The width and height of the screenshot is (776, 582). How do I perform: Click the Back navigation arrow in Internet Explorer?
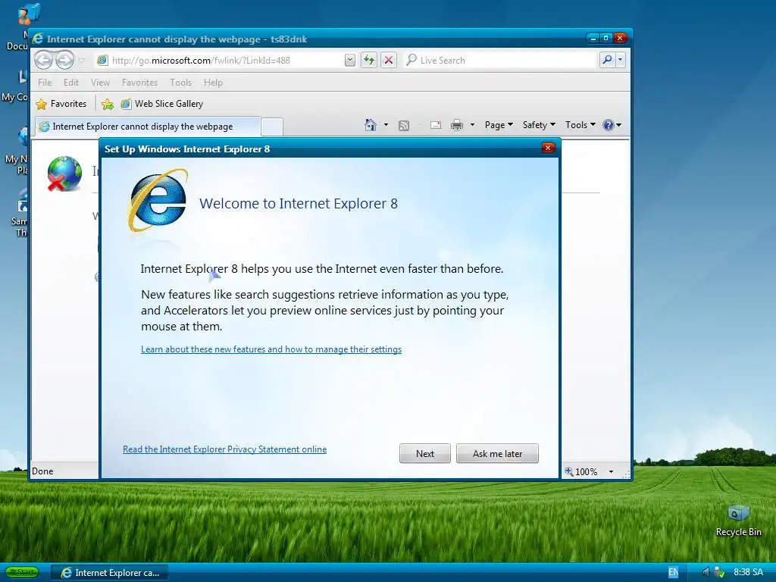point(43,61)
